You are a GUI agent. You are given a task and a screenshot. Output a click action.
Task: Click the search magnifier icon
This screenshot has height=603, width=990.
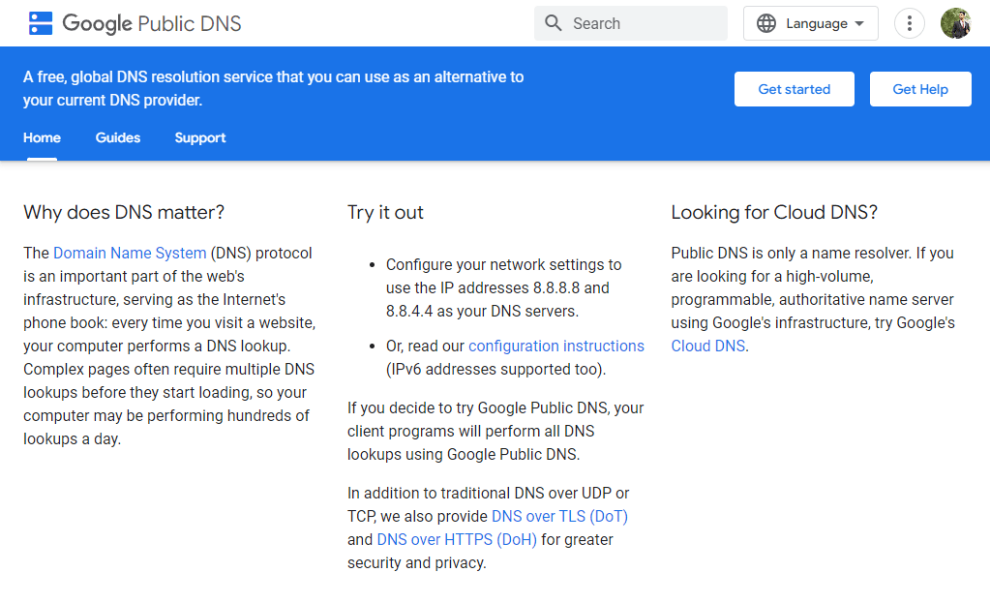[554, 23]
